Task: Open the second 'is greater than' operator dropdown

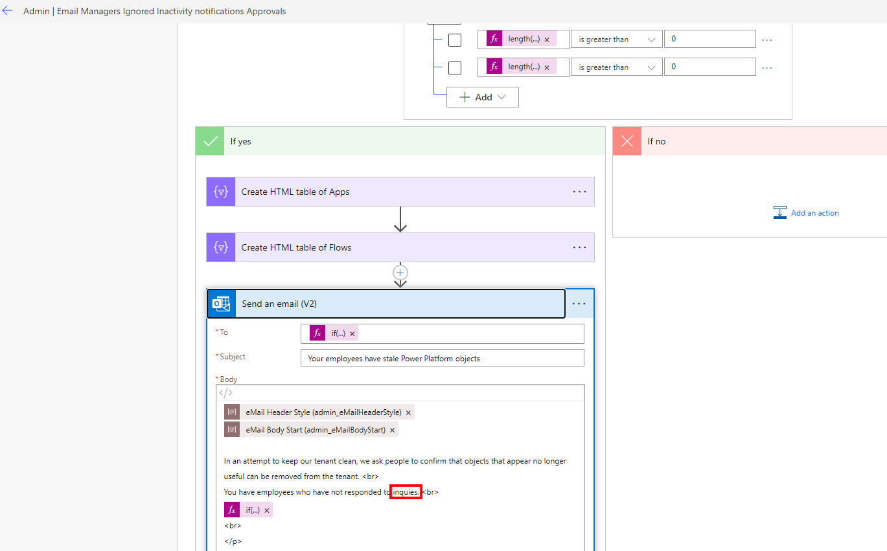Action: click(616, 66)
